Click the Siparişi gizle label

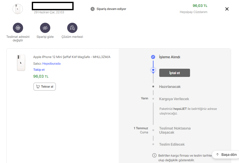[45, 37]
